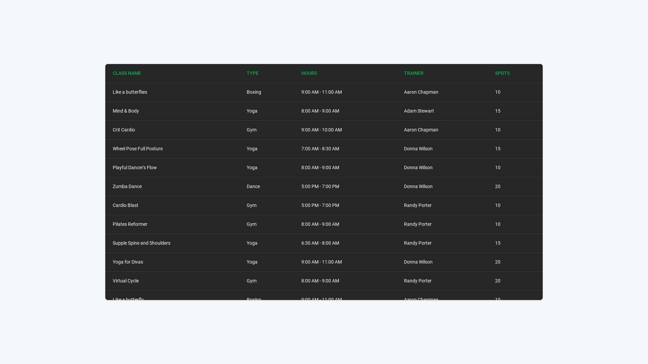Screen dimensions: 648x364
Task: Click trainer name Aaron Chapman
Action: point(421,92)
